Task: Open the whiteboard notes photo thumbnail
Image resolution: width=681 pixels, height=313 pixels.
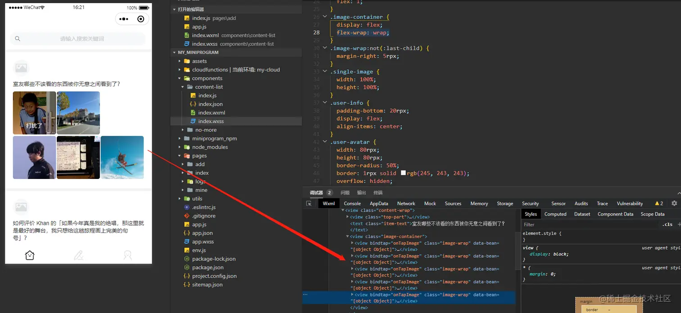Action: click(78, 157)
